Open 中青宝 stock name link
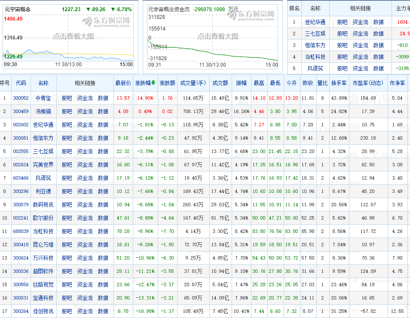This screenshot has width=410, height=318. coord(43,98)
